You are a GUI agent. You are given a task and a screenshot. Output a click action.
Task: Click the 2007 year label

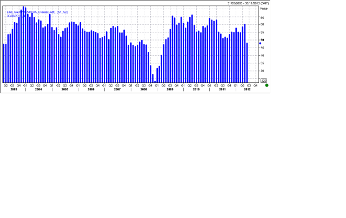click(117, 89)
